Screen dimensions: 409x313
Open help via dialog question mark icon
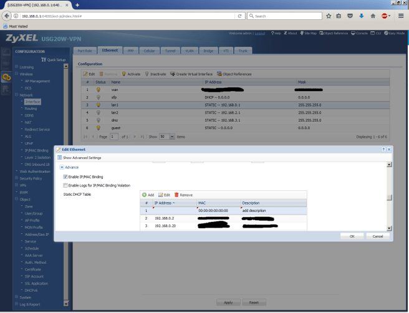pos(382,150)
